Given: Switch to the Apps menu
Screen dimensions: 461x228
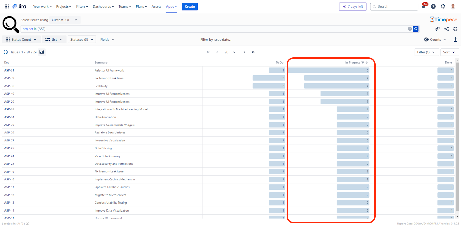Looking at the screenshot, I should click(x=171, y=6).
